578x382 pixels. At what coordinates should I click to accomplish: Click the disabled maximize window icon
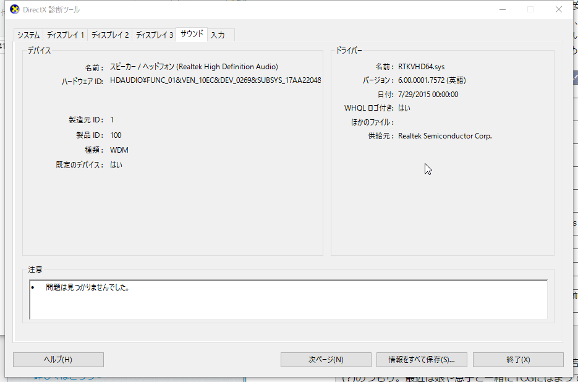click(530, 10)
